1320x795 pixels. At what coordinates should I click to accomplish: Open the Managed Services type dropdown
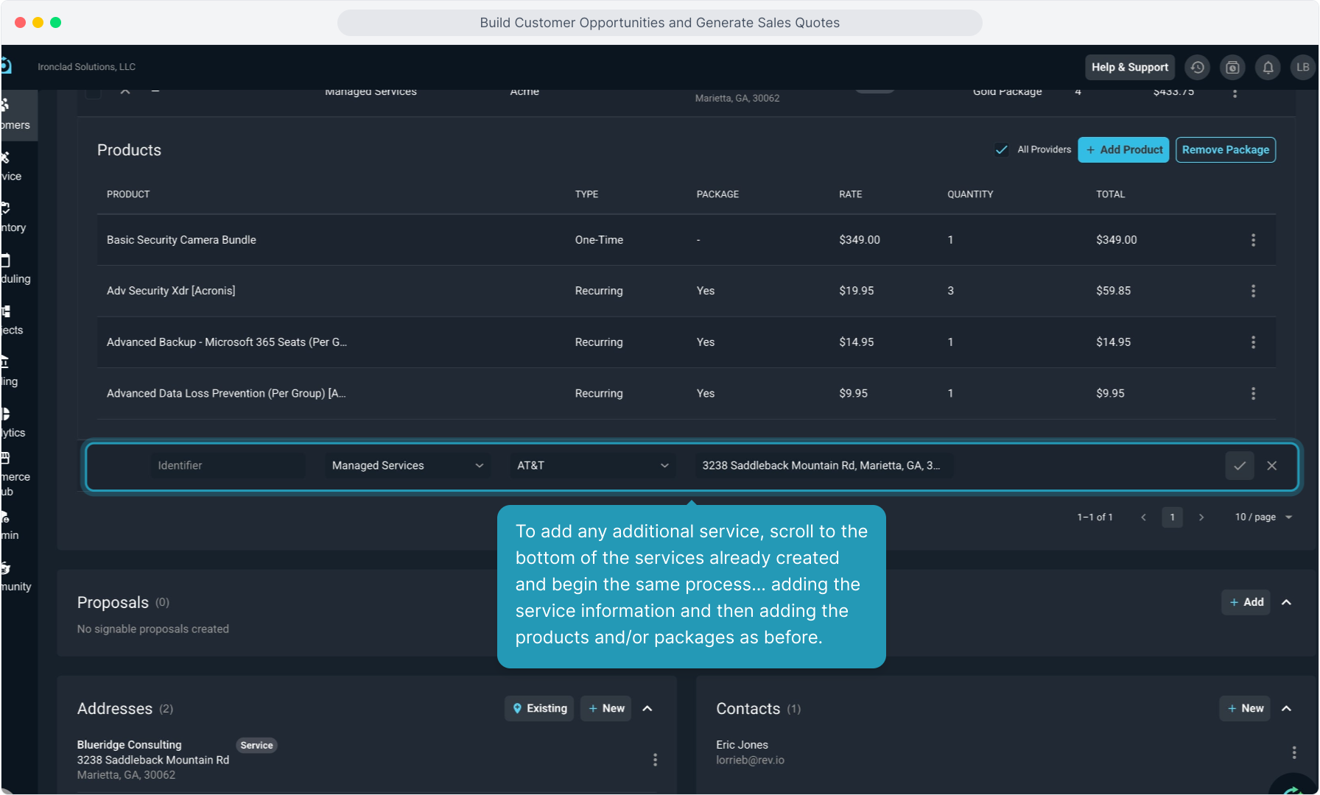pyautogui.click(x=407, y=466)
